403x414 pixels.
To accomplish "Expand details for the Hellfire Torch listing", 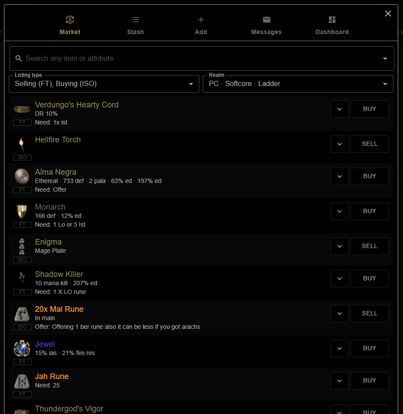I will click(x=340, y=144).
